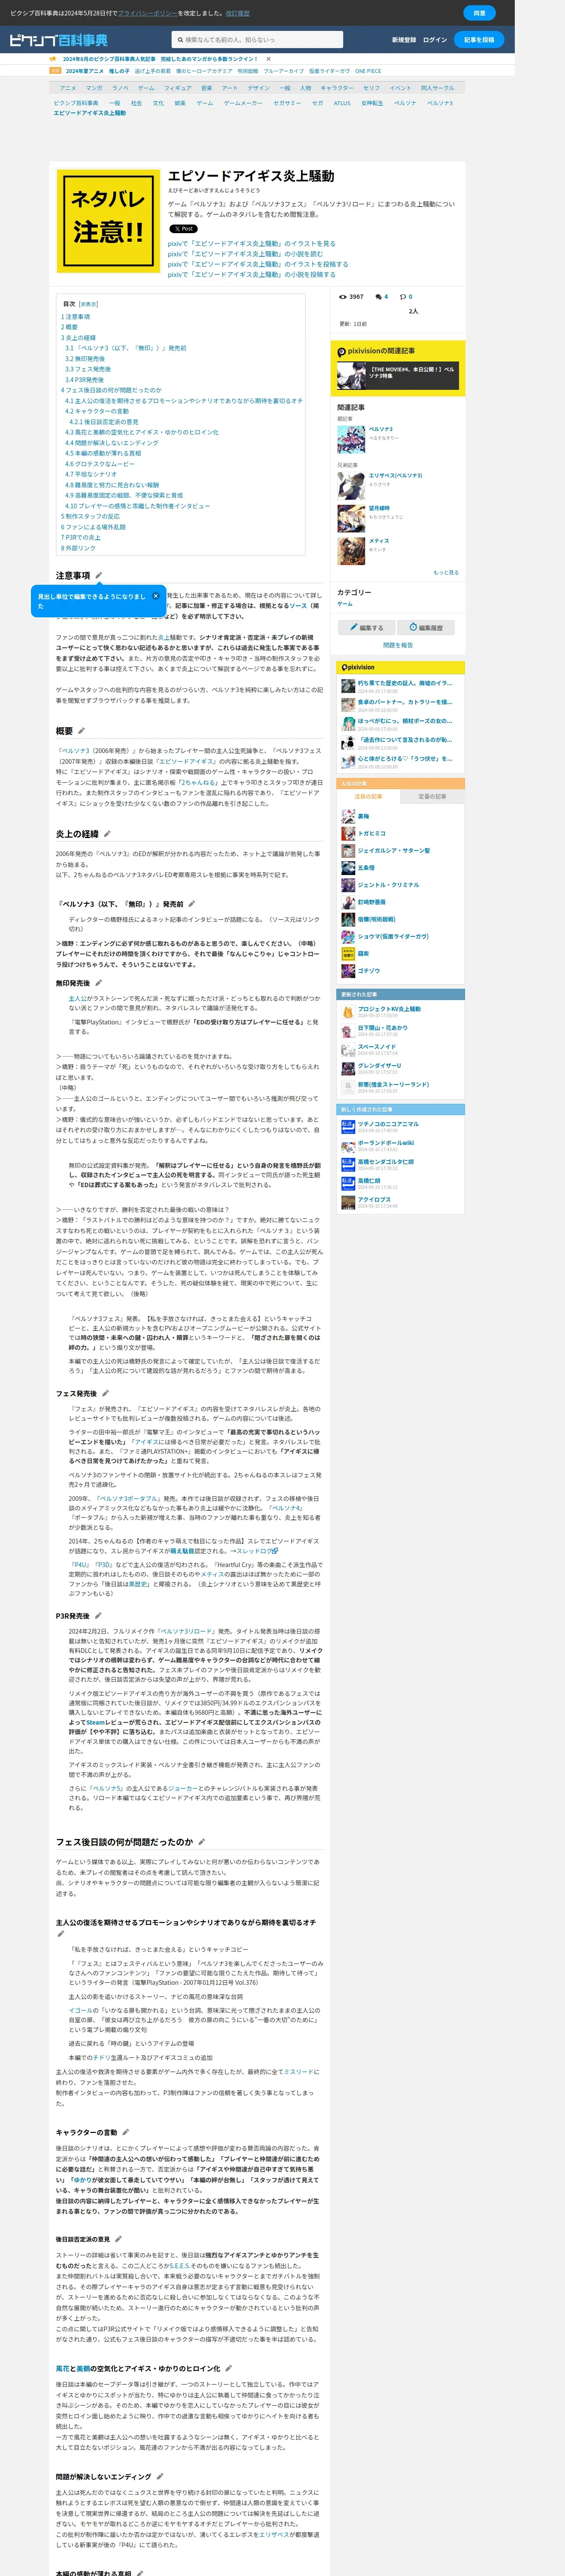The width and height of the screenshot is (565, 2576).
Task: Edit the フェス発売後 section via pencil icon
Action: click(105, 1393)
